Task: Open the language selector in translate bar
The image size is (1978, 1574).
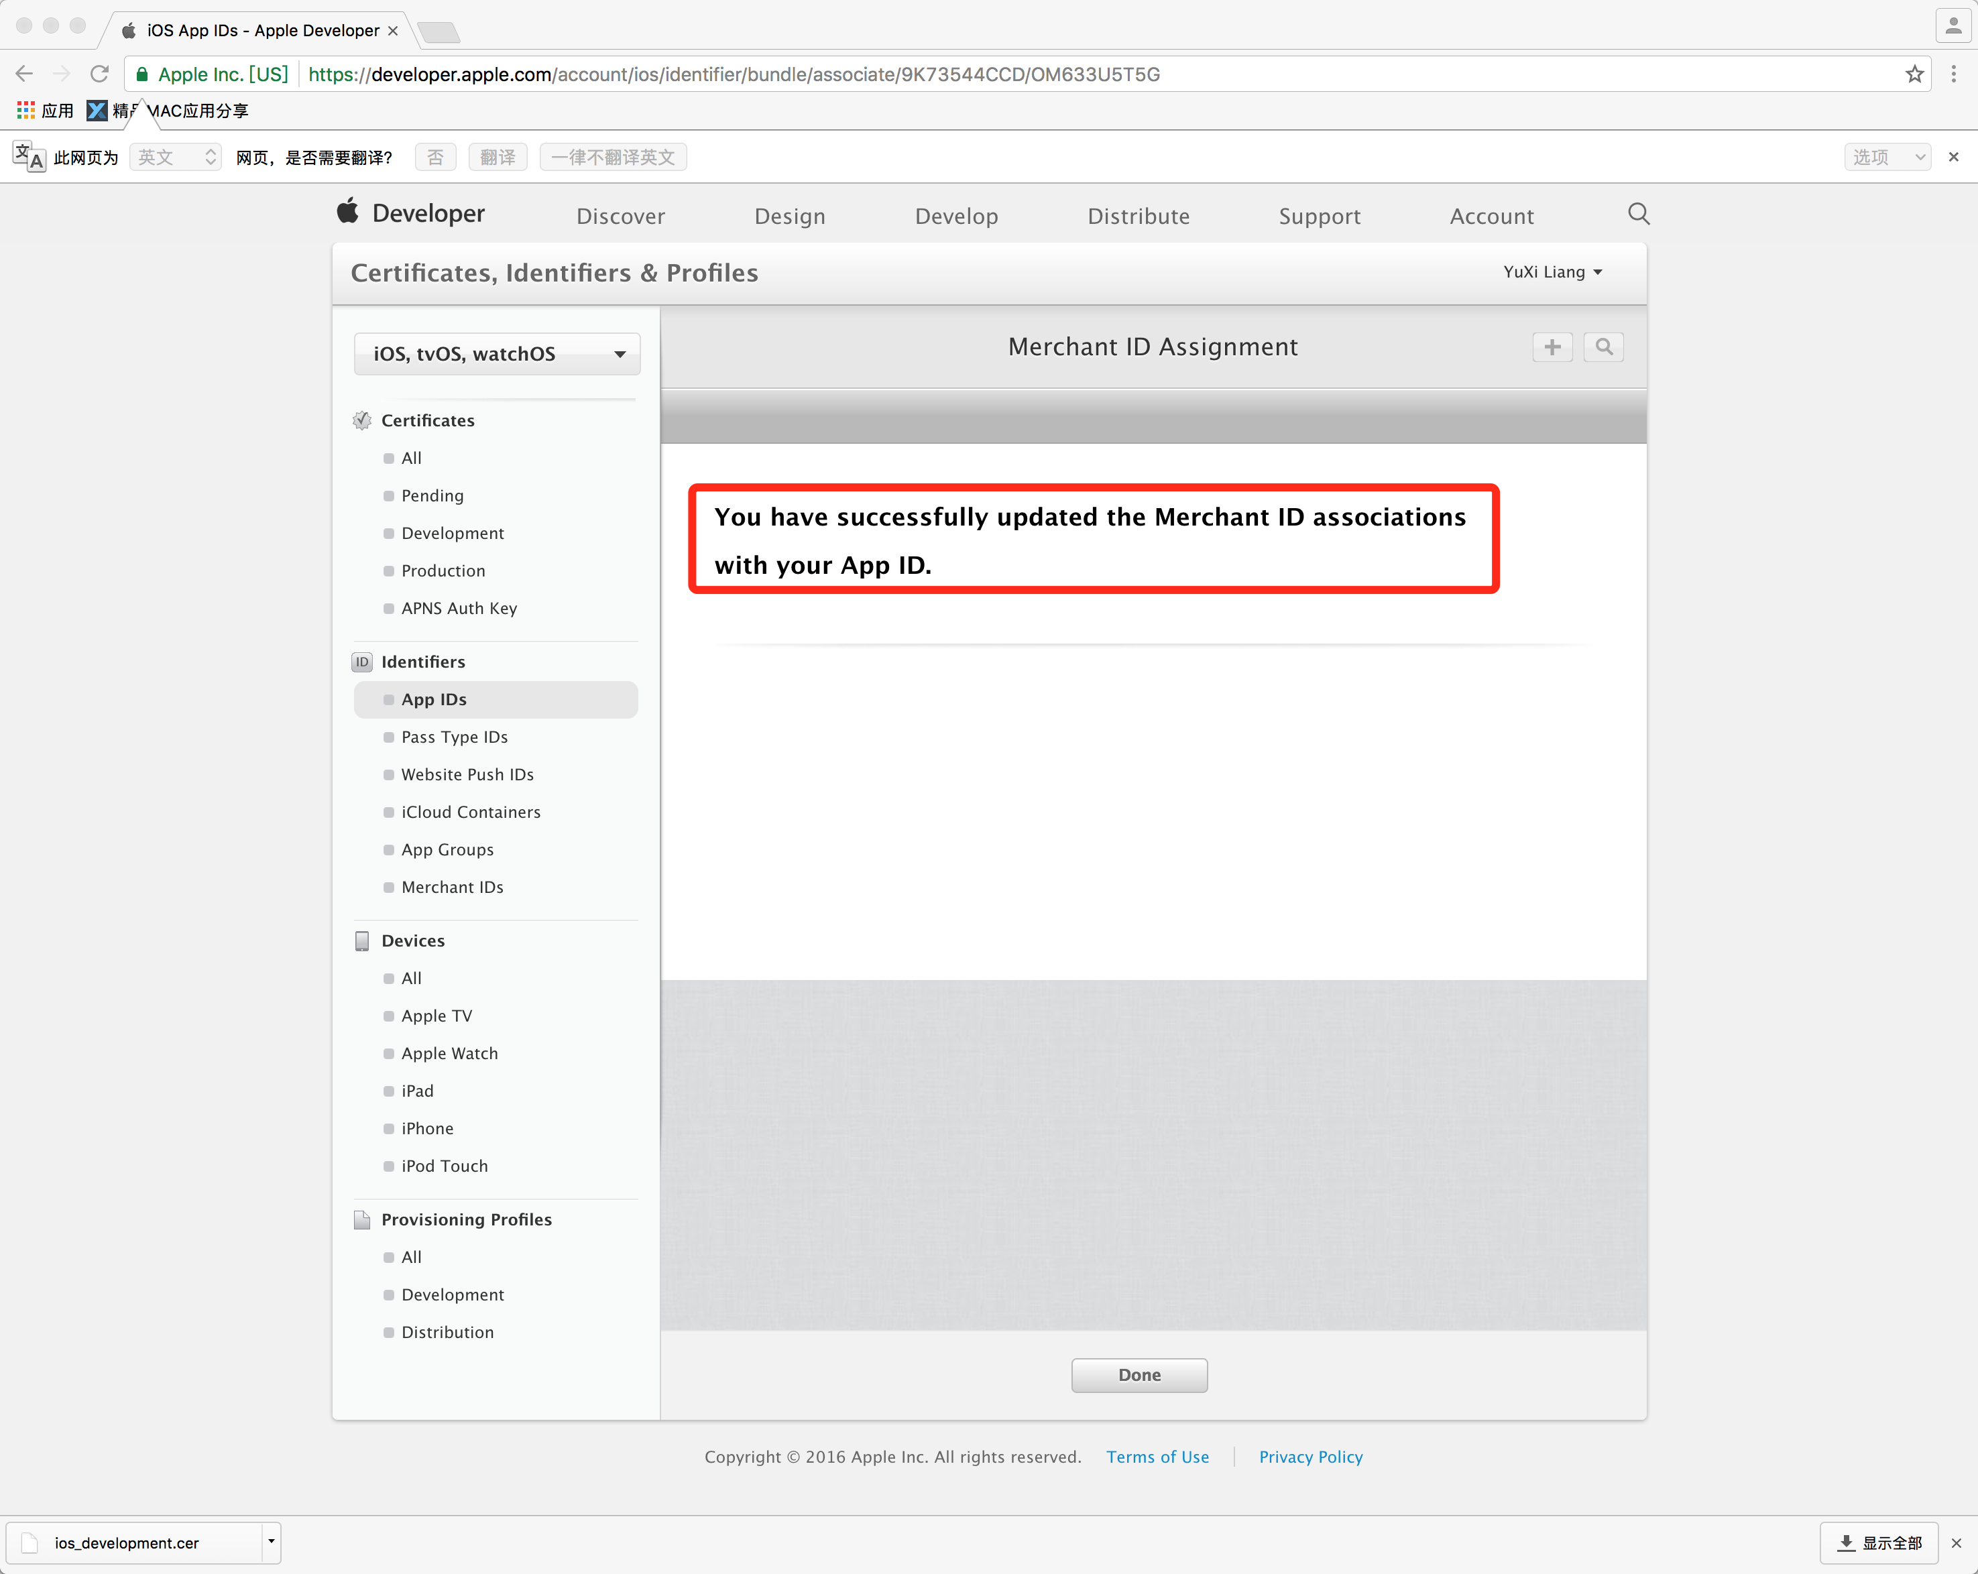Action: tap(175, 158)
